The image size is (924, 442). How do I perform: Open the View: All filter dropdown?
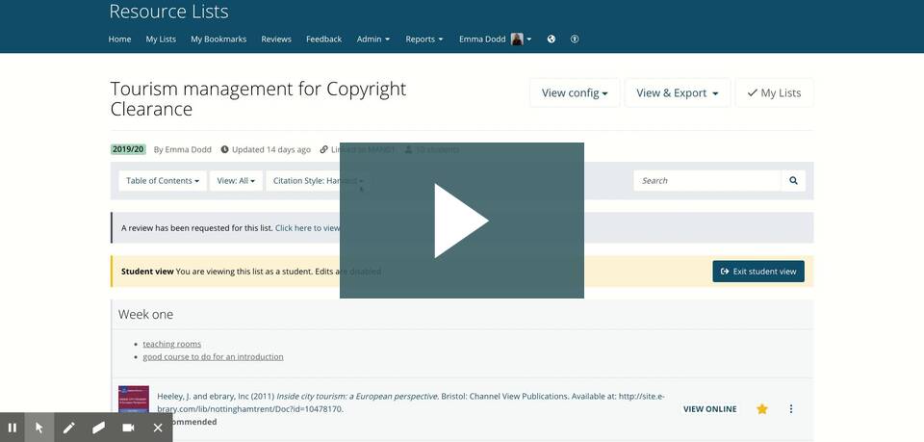coord(236,181)
